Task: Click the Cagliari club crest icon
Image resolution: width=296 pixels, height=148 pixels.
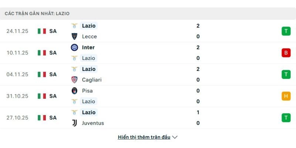Action: coord(74,80)
